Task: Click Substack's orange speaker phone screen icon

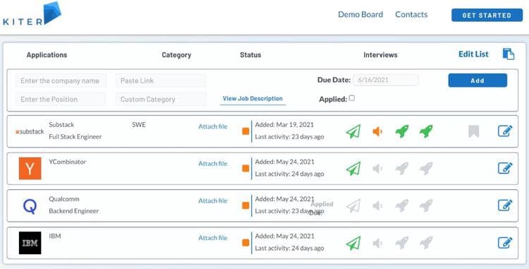Action: [377, 131]
